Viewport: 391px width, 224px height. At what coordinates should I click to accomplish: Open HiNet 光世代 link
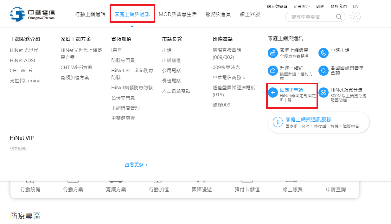click(x=24, y=50)
